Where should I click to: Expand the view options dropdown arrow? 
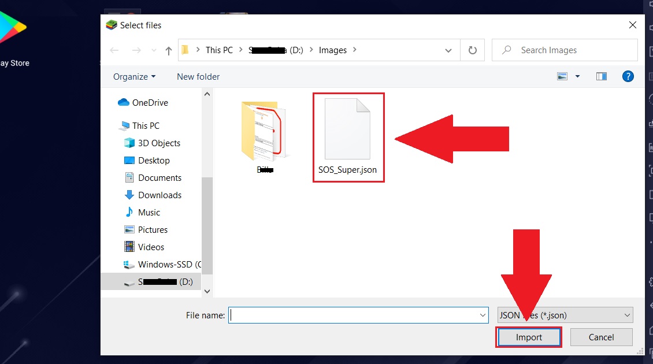577,76
